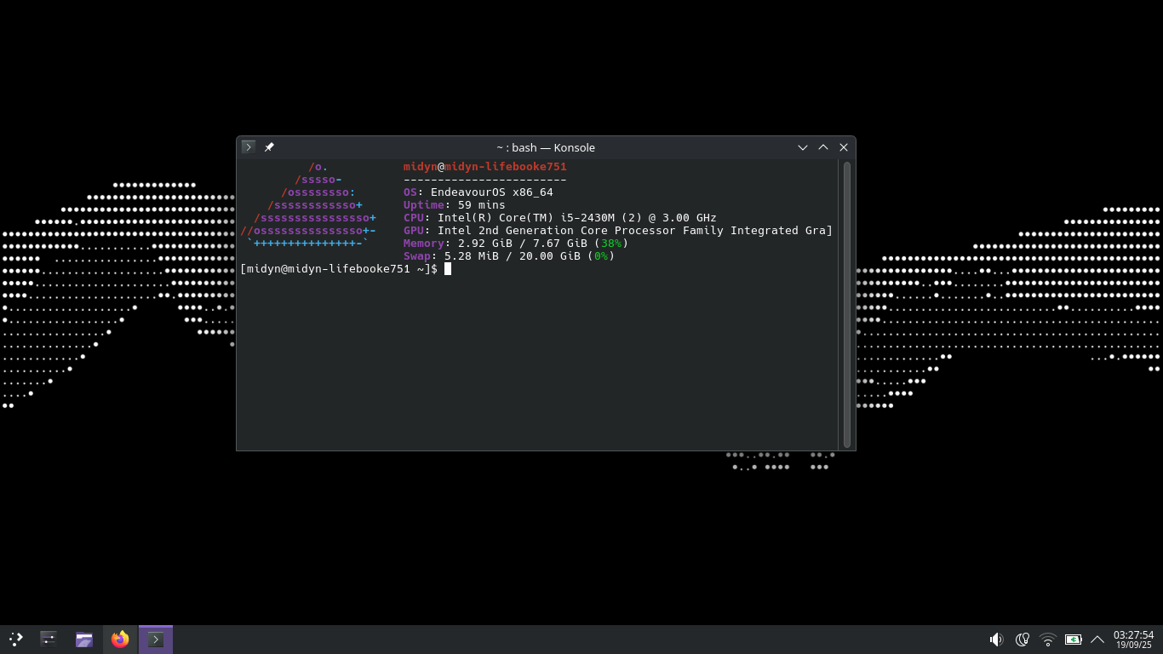Launch Firefox from the taskbar

click(120, 639)
